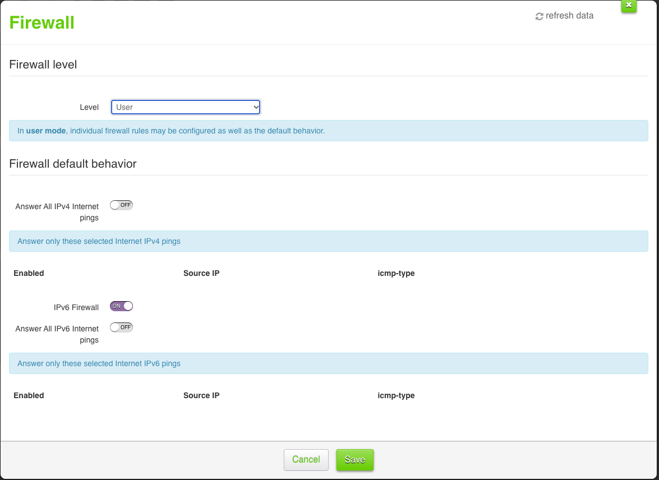Image resolution: width=659 pixels, height=480 pixels.
Task: Click the user mode information banner
Action: tap(329, 130)
